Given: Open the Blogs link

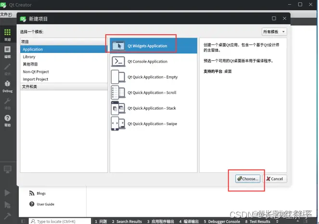Looking at the screenshot, I should click(41, 193).
